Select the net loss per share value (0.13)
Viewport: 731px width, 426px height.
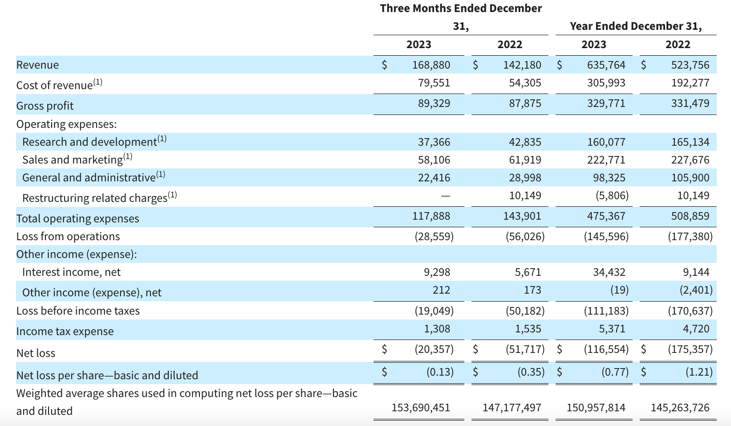439,372
